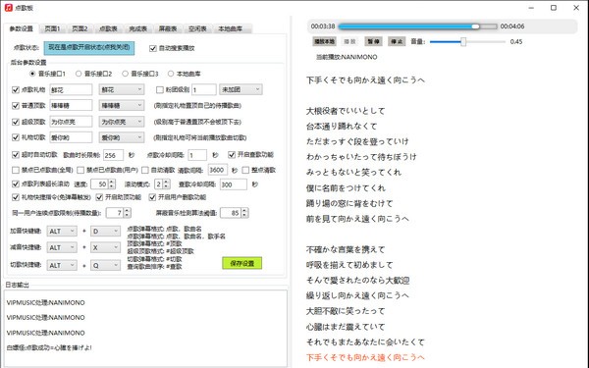Decrease the 速度 value with its down arrow
Screen dimensions: 589x368
pyautogui.click(x=112, y=186)
